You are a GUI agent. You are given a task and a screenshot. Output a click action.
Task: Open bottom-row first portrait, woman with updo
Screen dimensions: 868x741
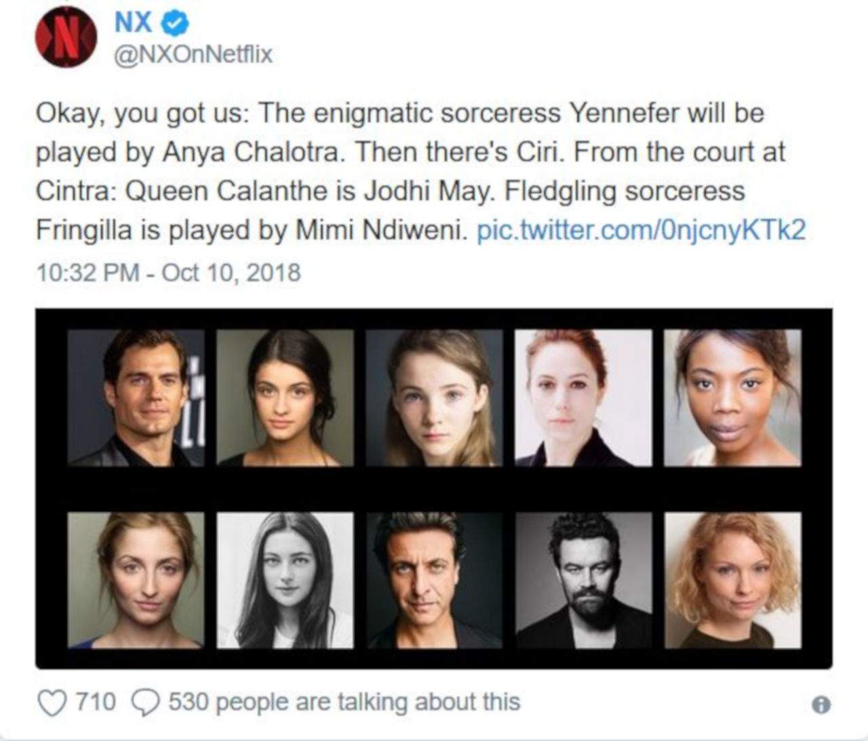coord(136,580)
